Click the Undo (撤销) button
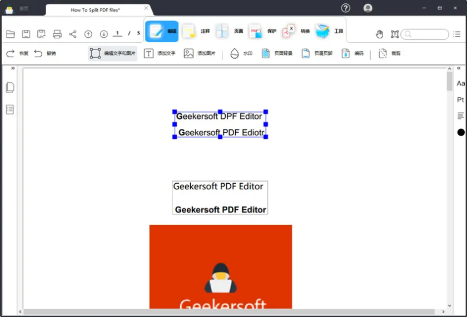The image size is (467, 317). click(44, 54)
